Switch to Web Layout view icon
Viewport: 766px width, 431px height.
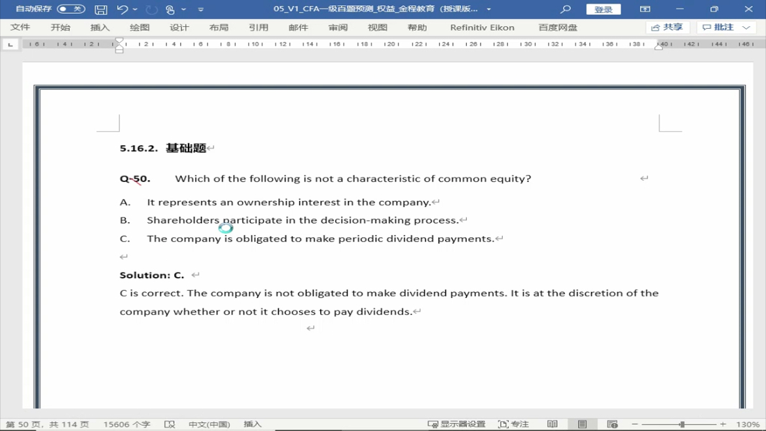[x=612, y=424]
